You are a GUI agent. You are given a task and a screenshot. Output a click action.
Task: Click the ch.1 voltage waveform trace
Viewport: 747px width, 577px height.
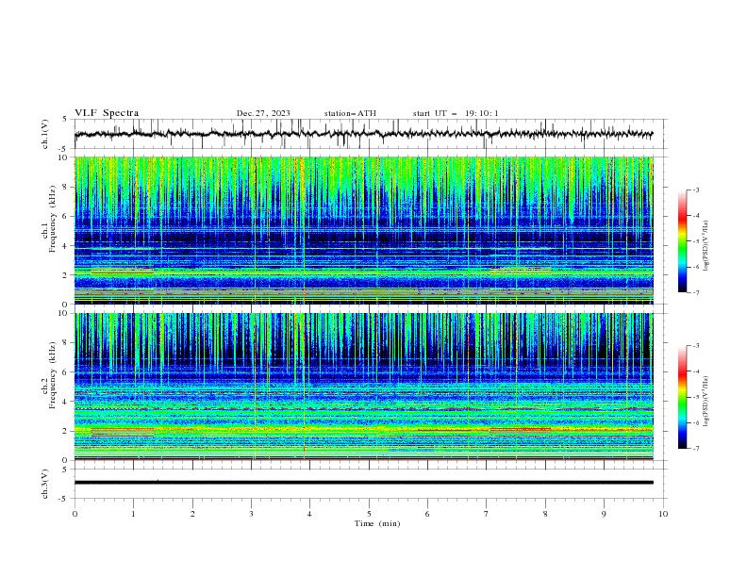pyautogui.click(x=363, y=134)
